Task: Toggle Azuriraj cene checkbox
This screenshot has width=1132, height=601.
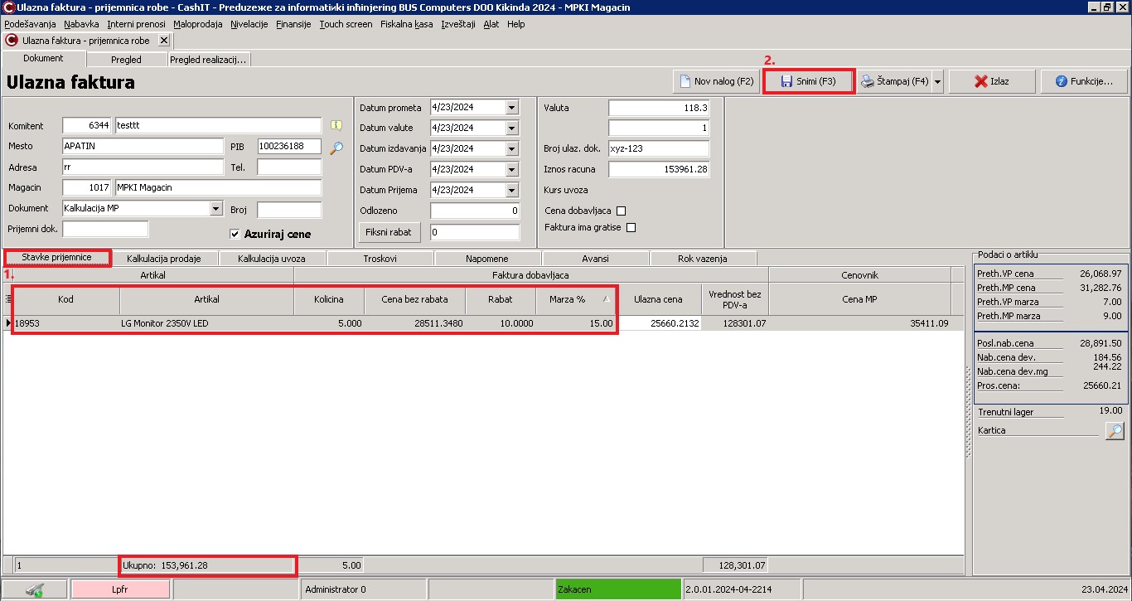Action: 235,234
